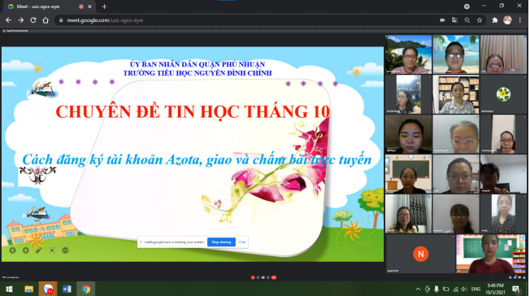Open slideshow more options (three dots)

tap(65, 250)
